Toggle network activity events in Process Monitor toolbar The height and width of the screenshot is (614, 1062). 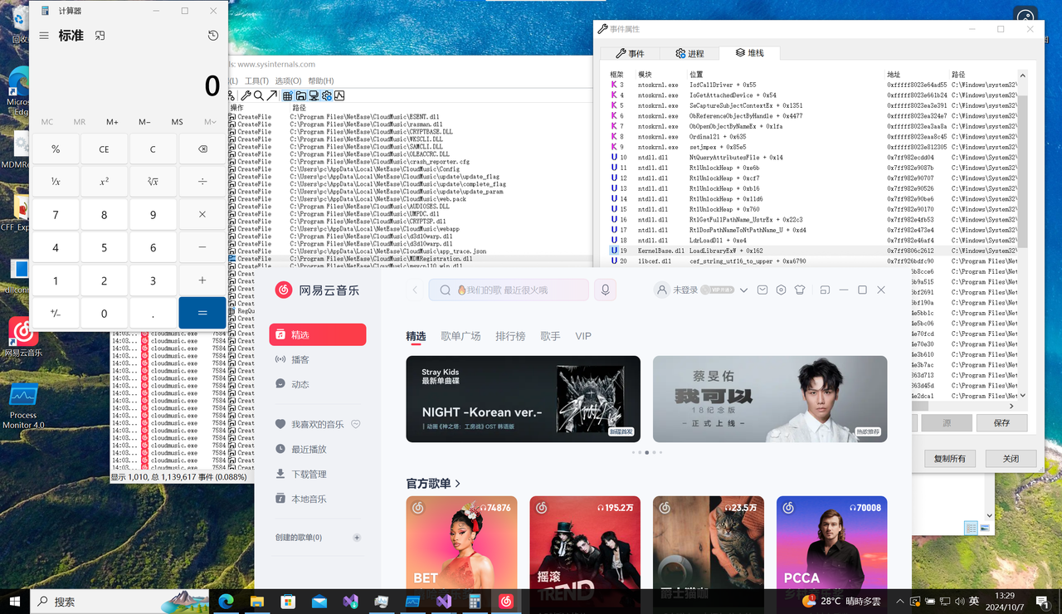point(315,95)
